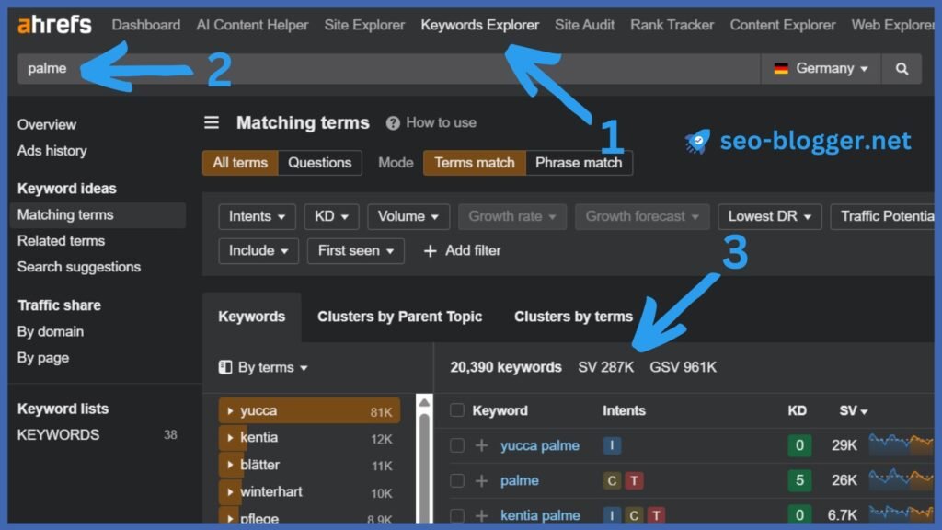The height and width of the screenshot is (530, 942).
Task: Expand the blätter term group
Action: [x=230, y=465]
